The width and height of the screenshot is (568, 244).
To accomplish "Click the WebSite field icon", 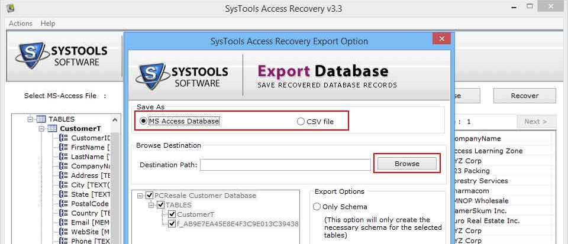I will point(63,232).
